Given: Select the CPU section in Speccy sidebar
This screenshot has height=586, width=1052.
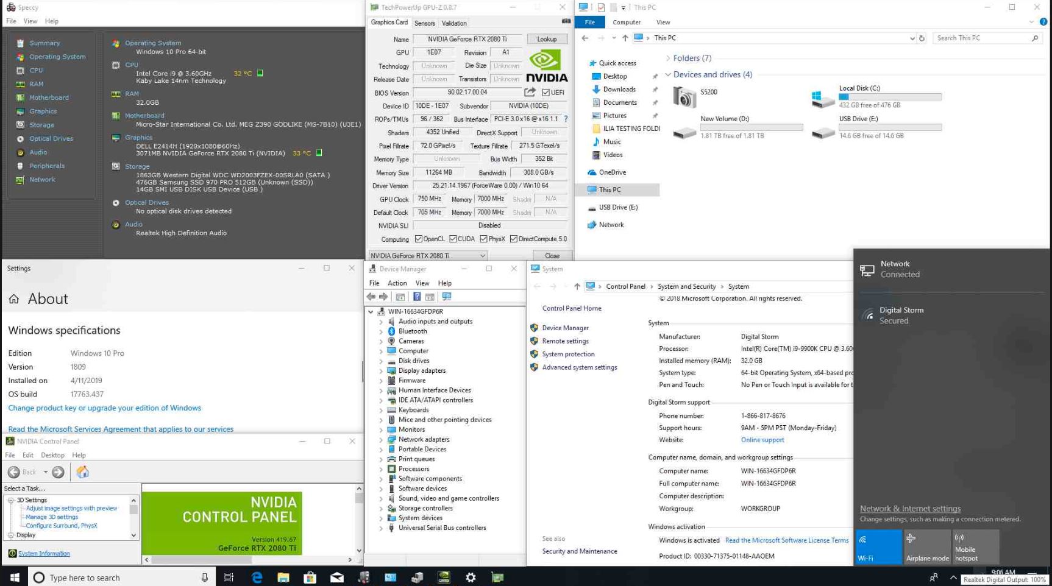Looking at the screenshot, I should (x=36, y=71).
